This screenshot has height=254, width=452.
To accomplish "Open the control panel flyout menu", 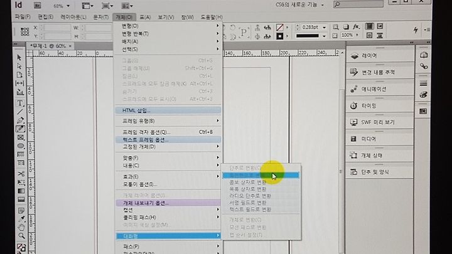I will pyautogui.click(x=427, y=29).
